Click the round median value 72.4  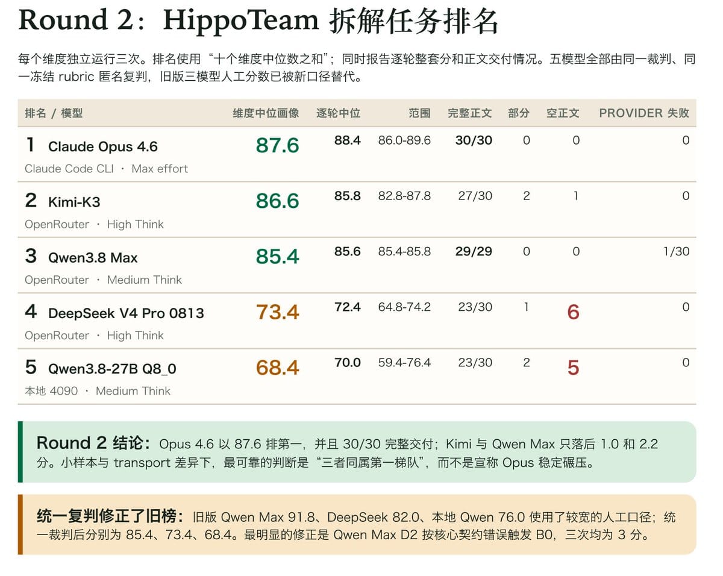[x=348, y=307]
